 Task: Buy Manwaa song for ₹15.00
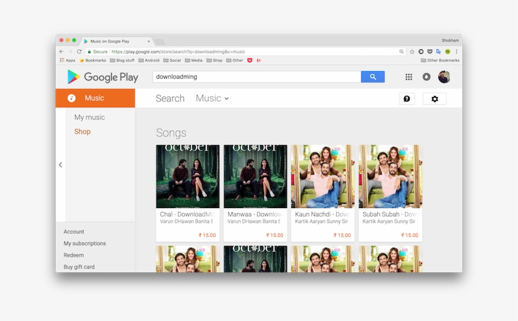click(275, 235)
